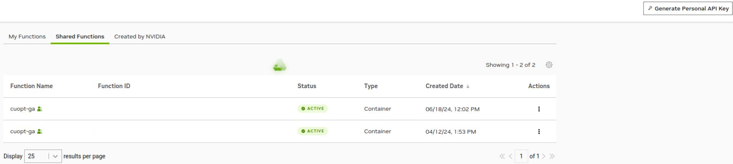Viewport: 733px width, 164px height.
Task: Click the page number input field
Action: (521, 156)
